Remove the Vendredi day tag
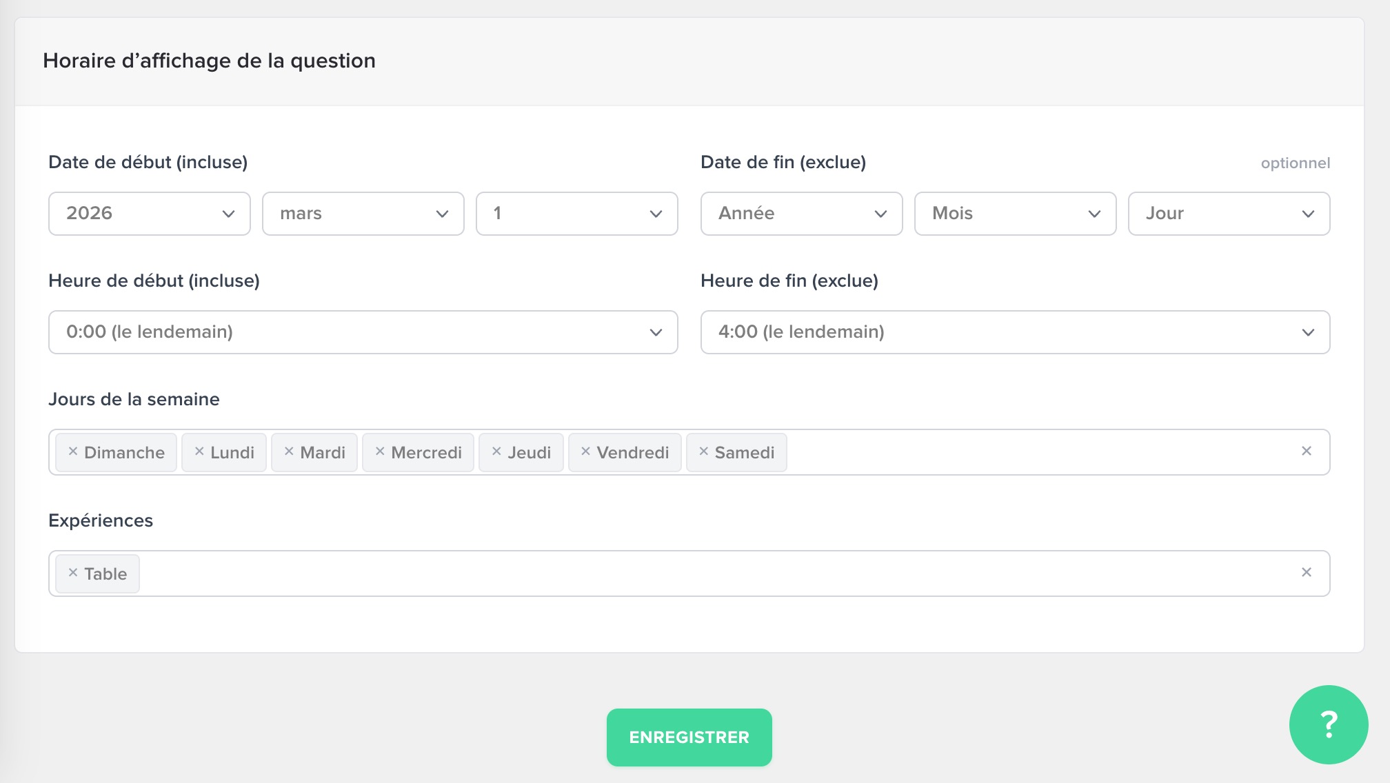The width and height of the screenshot is (1390, 783). tap(585, 451)
